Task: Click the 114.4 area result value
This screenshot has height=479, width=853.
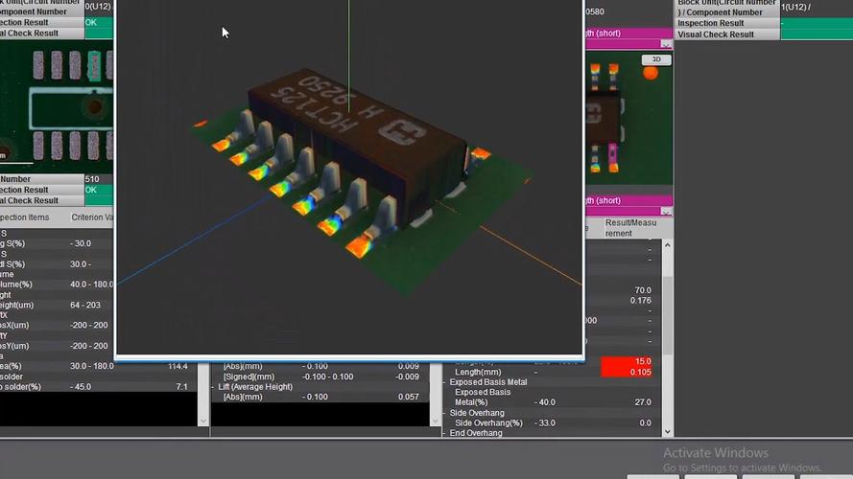Action: click(x=178, y=367)
